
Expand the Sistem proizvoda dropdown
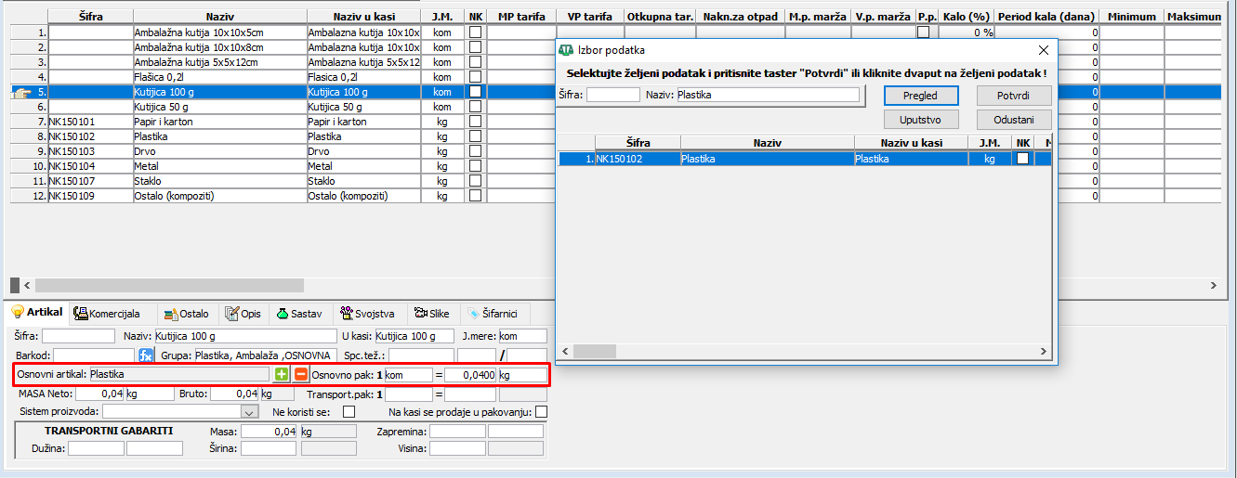[x=249, y=411]
